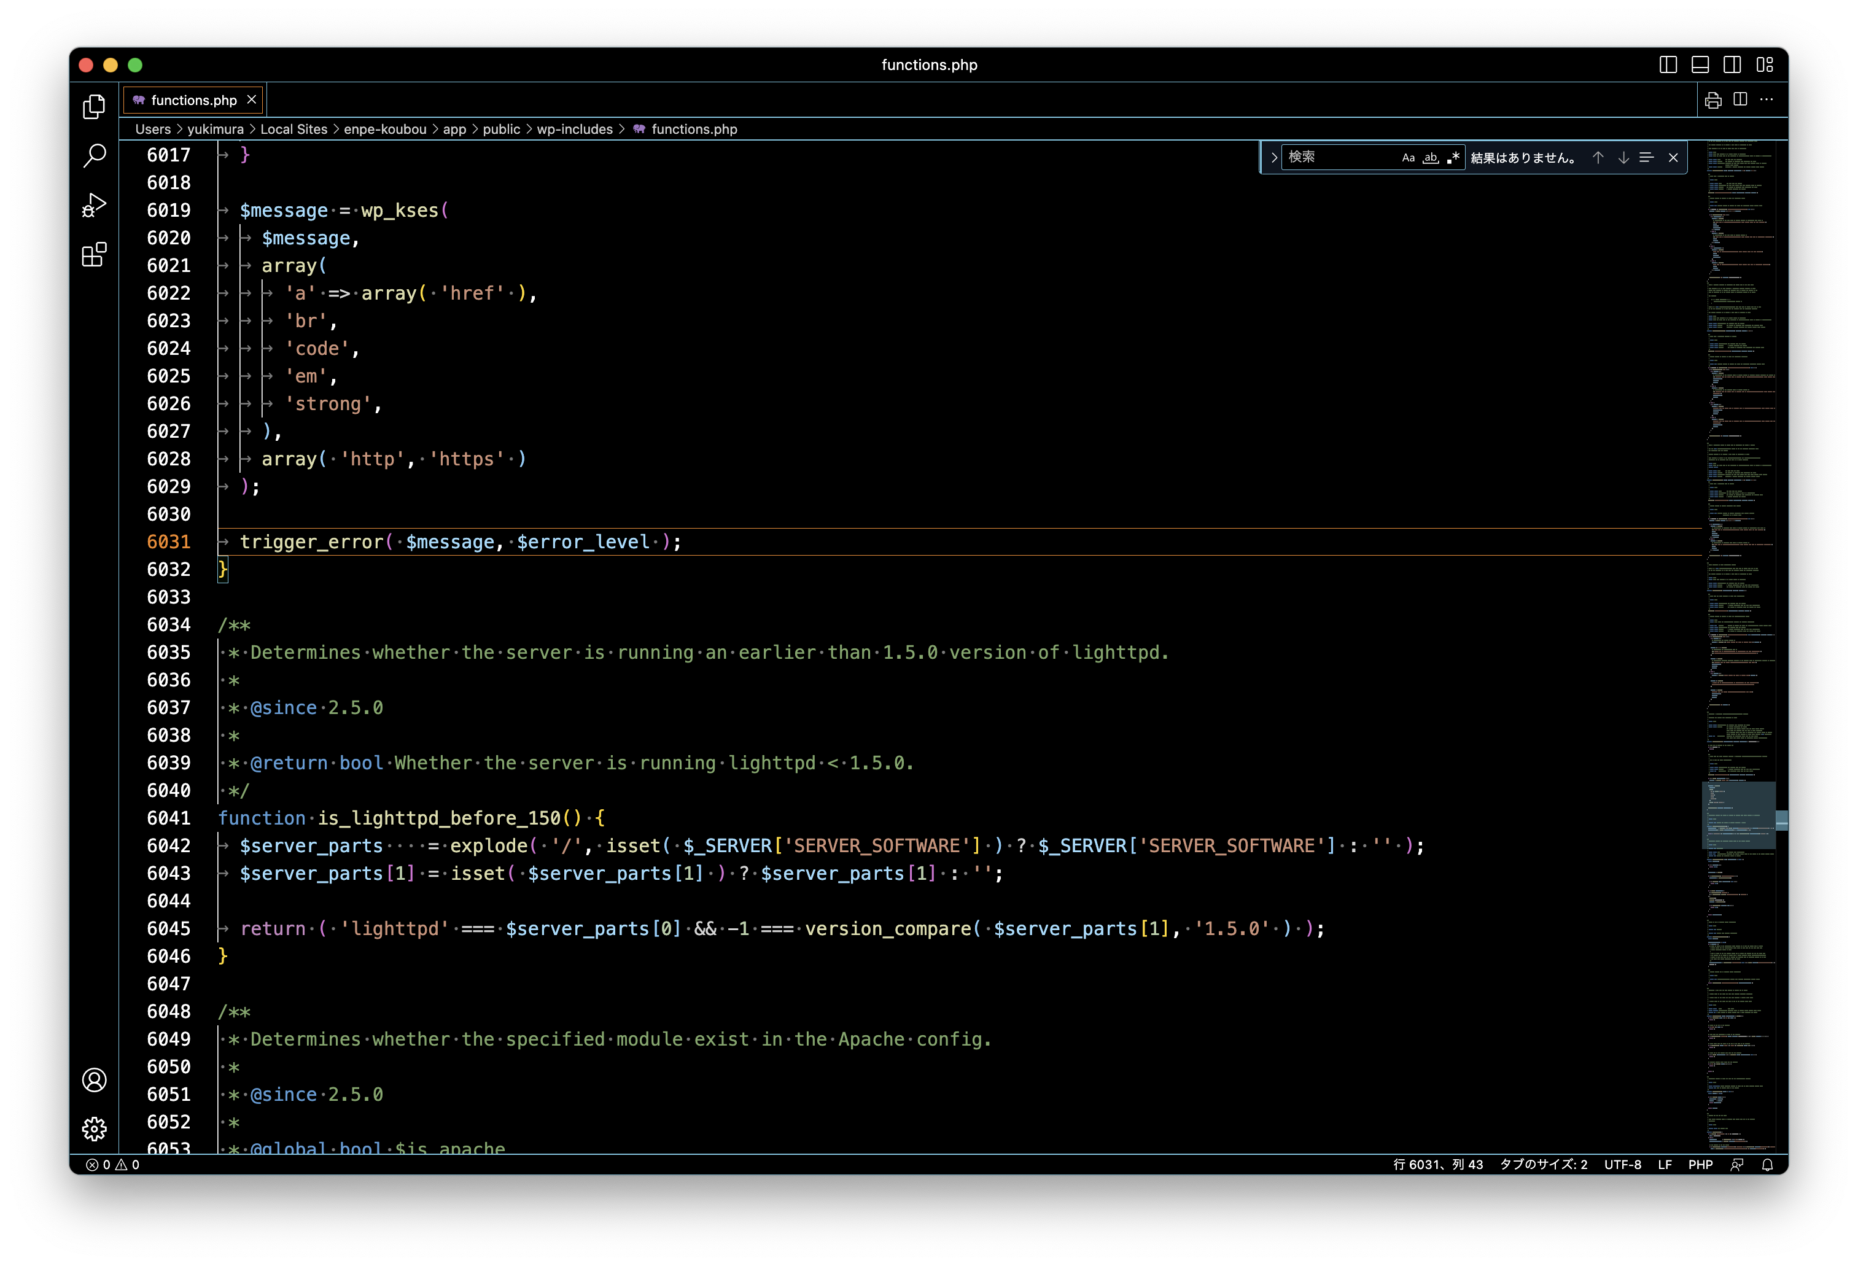Screen dimensions: 1858x1266
Task: Click line number 6031 in gutter
Action: tap(169, 542)
